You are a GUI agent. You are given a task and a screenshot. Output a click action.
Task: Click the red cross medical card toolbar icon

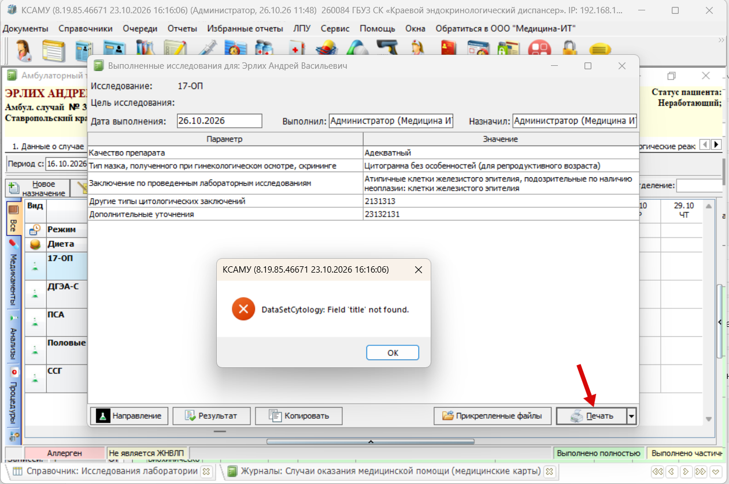[297, 47]
